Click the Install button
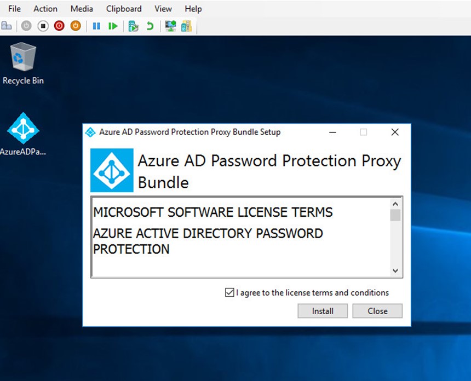Screen dimensions: 471x381 point(323,311)
